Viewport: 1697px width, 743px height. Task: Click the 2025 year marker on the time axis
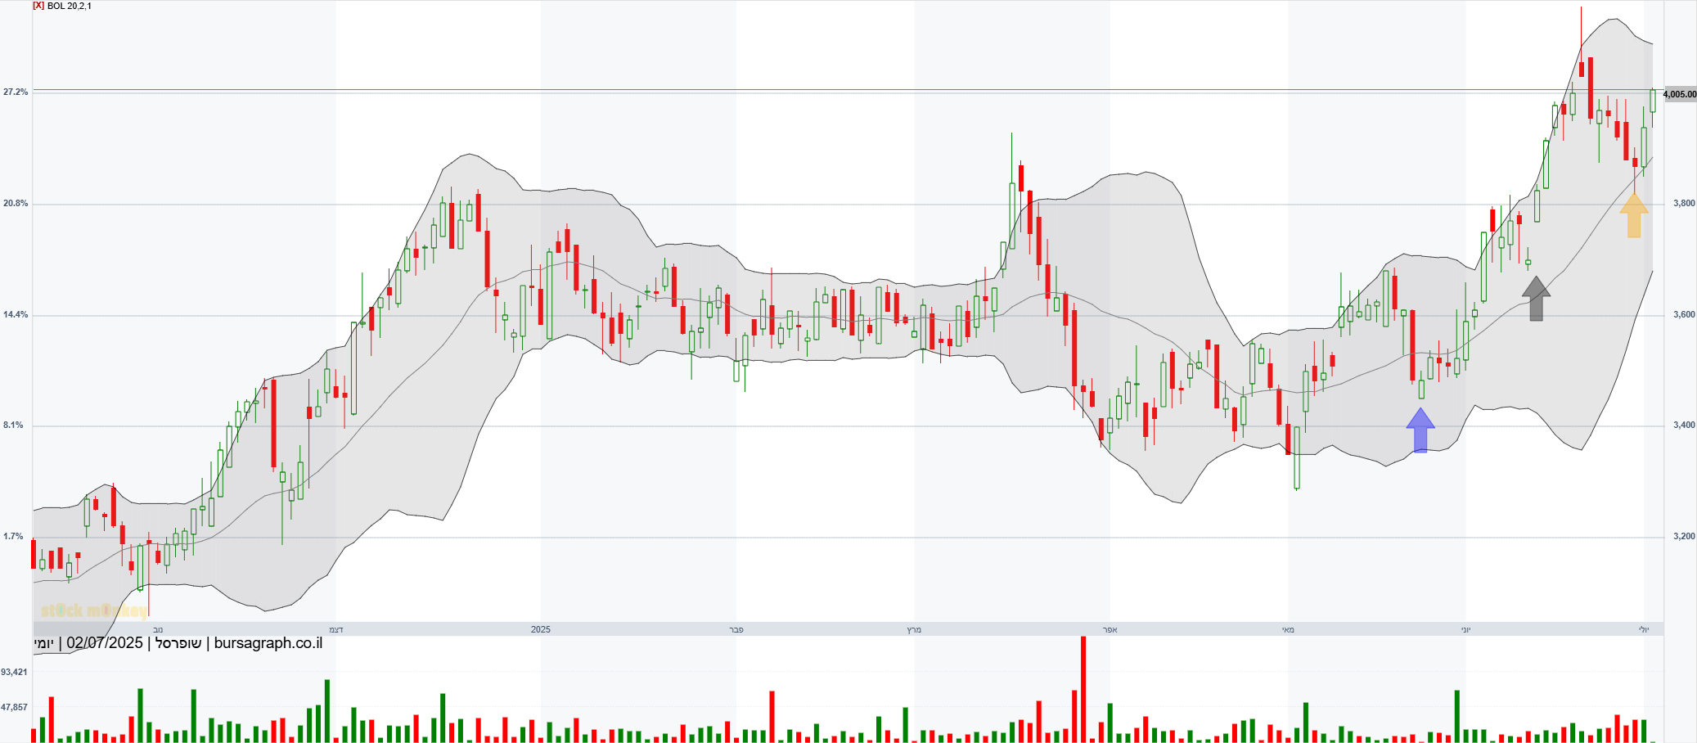pyautogui.click(x=541, y=629)
